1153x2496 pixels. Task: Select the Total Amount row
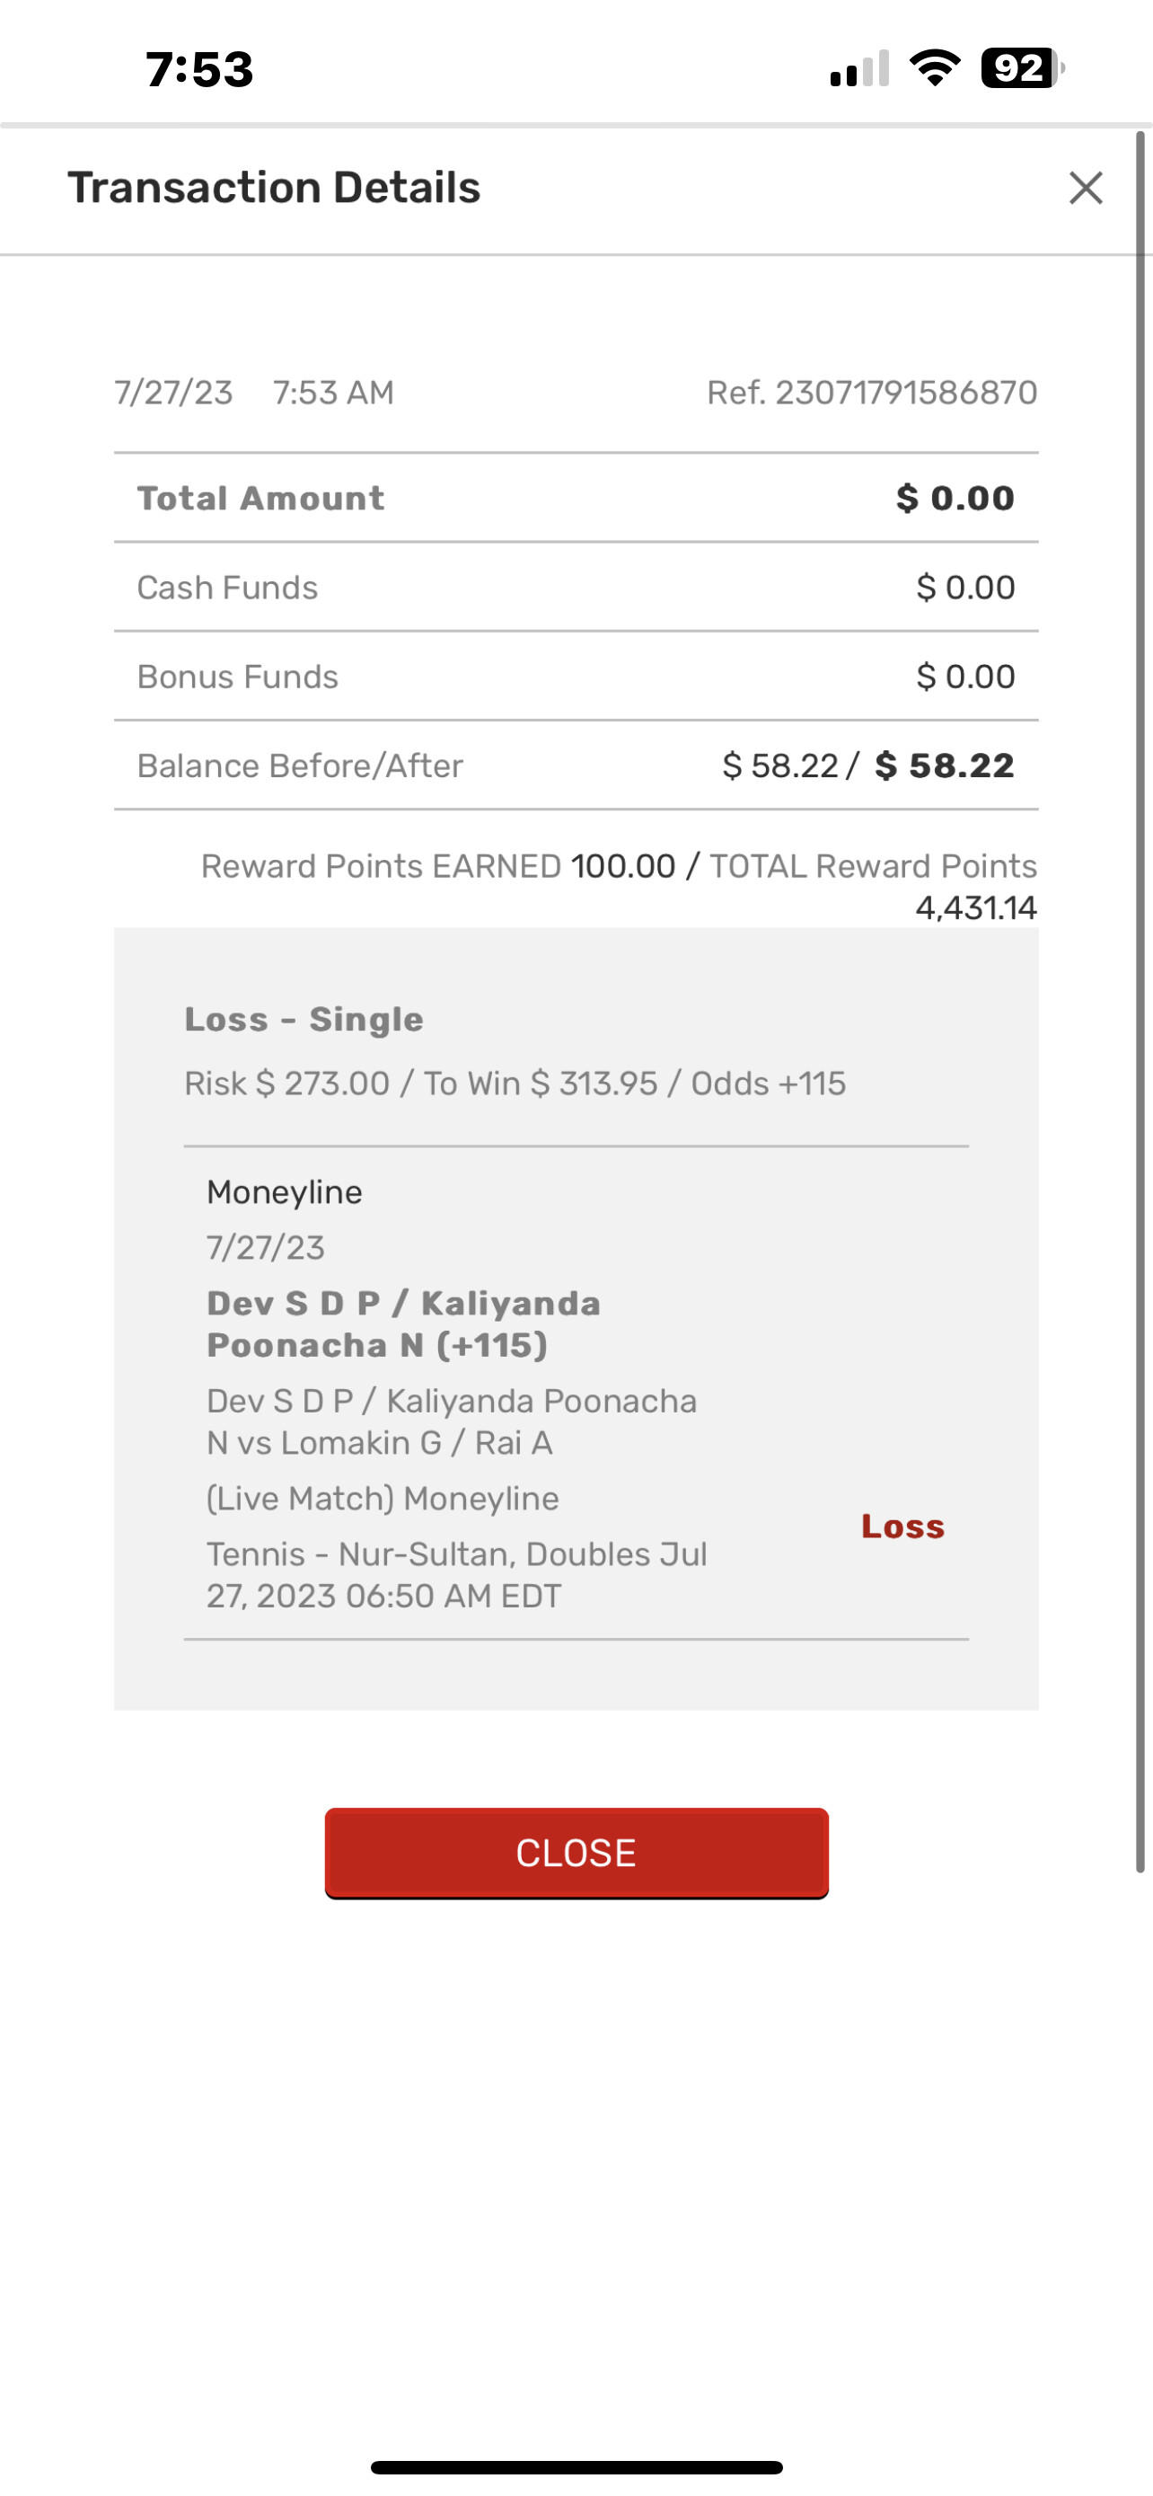tap(576, 498)
